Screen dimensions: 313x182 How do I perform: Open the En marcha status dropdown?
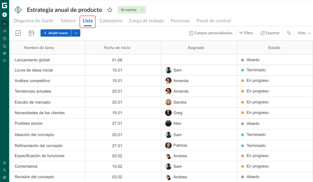click(131, 10)
